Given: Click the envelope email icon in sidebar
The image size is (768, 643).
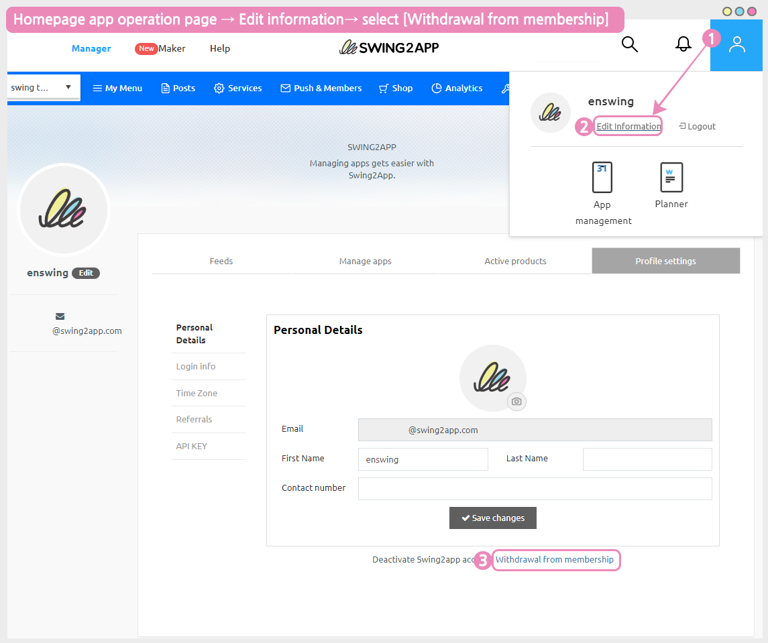Looking at the screenshot, I should pyautogui.click(x=60, y=316).
